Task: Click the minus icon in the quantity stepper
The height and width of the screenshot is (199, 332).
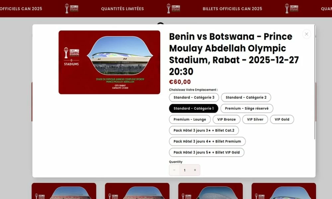Action: coord(174,170)
